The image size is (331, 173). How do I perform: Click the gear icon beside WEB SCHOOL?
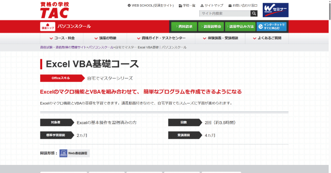[129, 6]
